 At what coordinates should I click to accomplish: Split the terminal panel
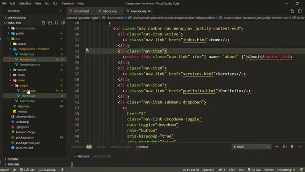(285, 147)
